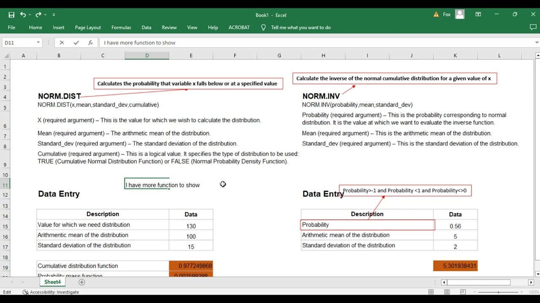Open the View tab
The width and height of the screenshot is (540, 303).
point(192,27)
